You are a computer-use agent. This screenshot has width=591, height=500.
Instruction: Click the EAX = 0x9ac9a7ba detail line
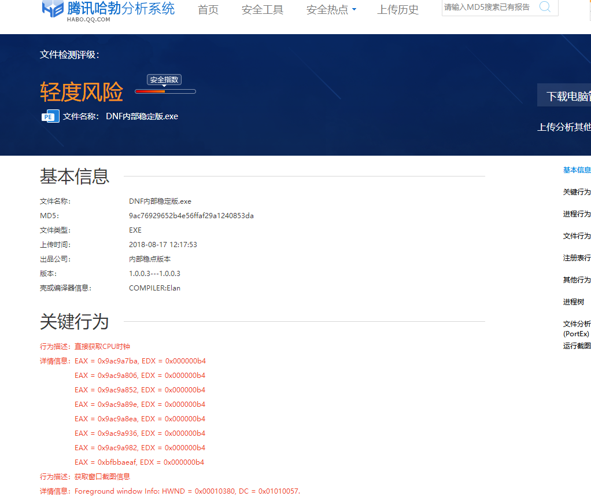[140, 361]
